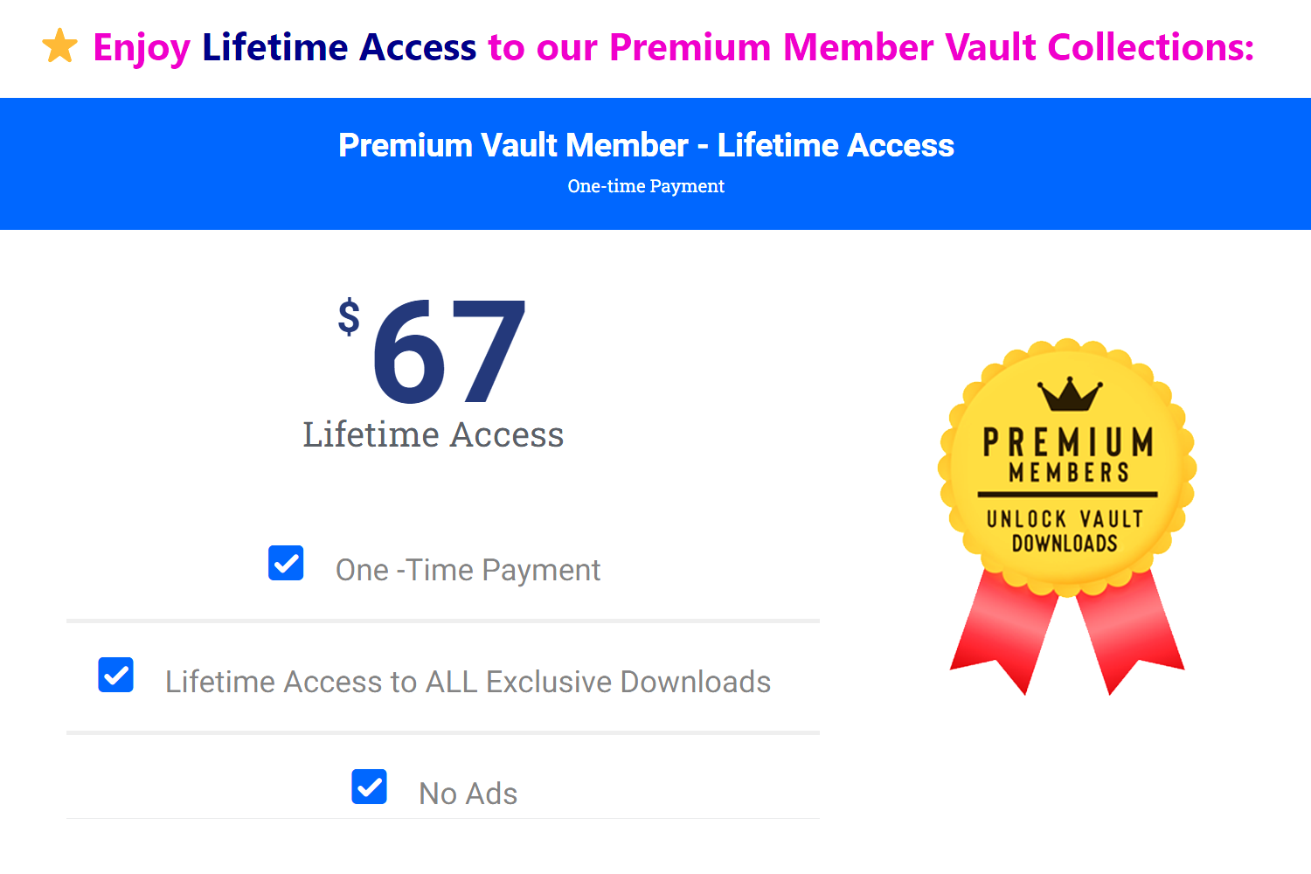Viewport: 1311px width, 874px height.
Task: Click the 'Lifetime Access' label under the price
Action: click(x=434, y=434)
